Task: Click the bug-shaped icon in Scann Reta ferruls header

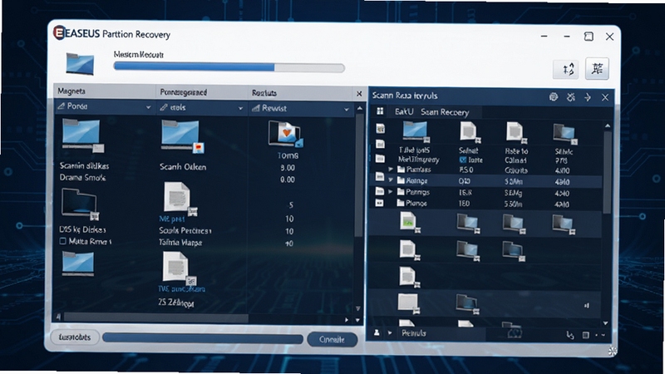Action: (571, 97)
